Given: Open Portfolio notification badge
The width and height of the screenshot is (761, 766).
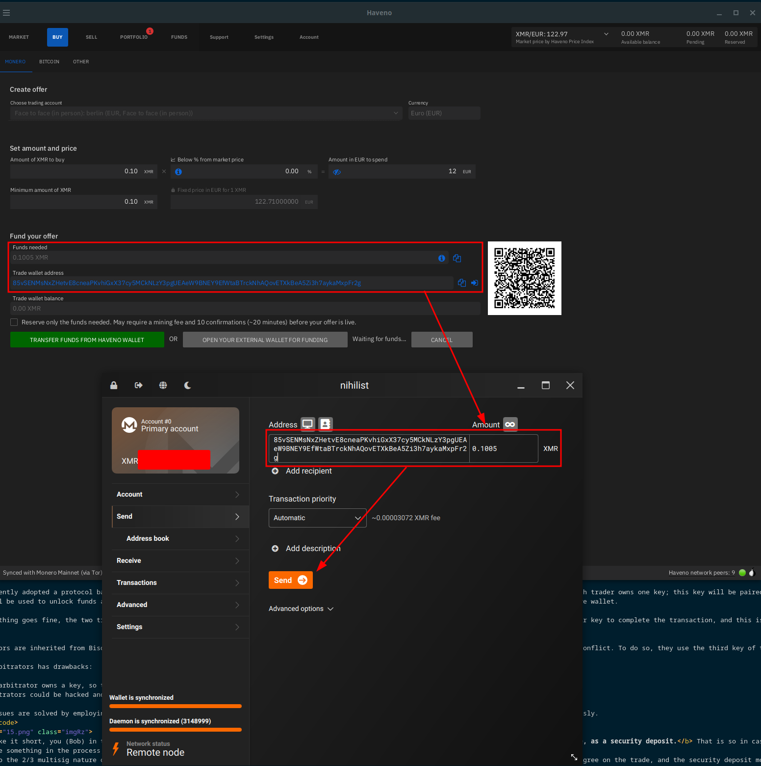Looking at the screenshot, I should 150,31.
